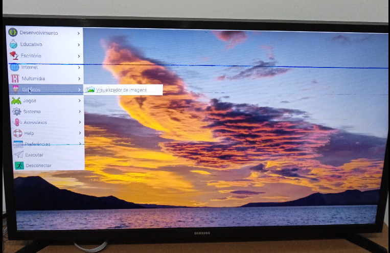Click the Jogos alien invader icon
This screenshot has height=253, width=390.
click(16, 101)
